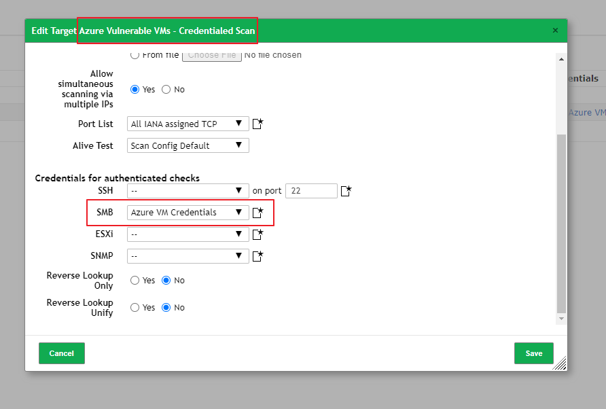Click the Cancel button
The width and height of the screenshot is (606, 409).
[x=61, y=353]
